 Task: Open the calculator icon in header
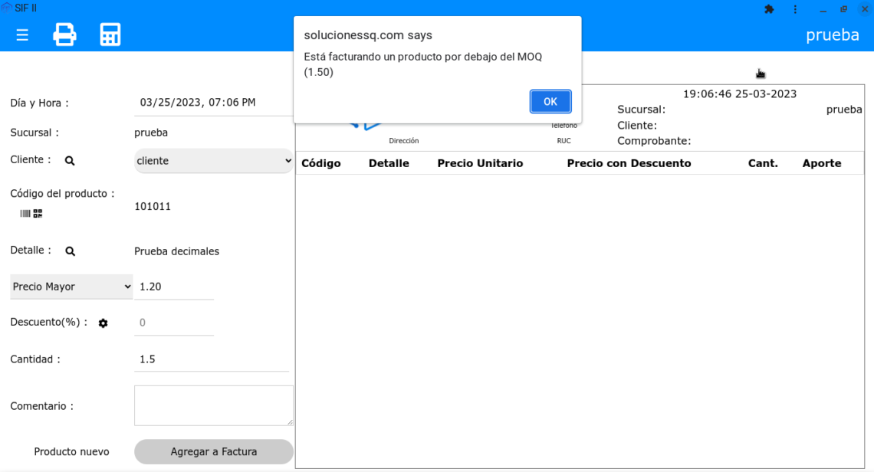[x=110, y=35]
